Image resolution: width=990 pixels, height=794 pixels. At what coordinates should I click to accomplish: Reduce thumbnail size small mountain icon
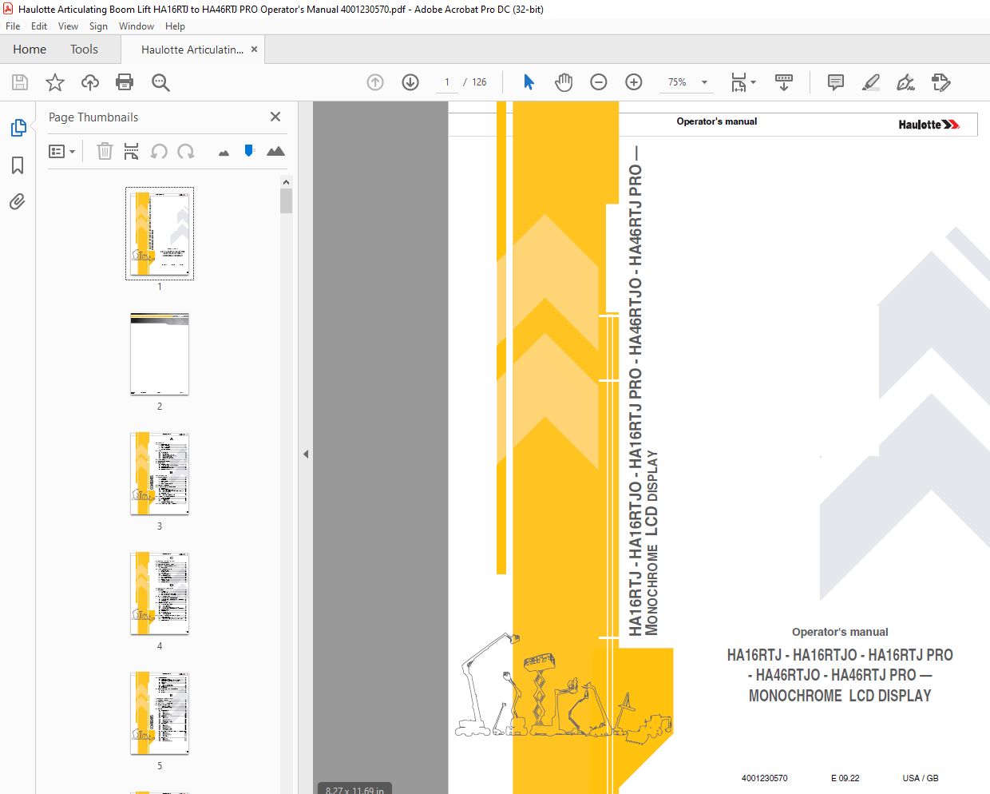click(x=224, y=153)
